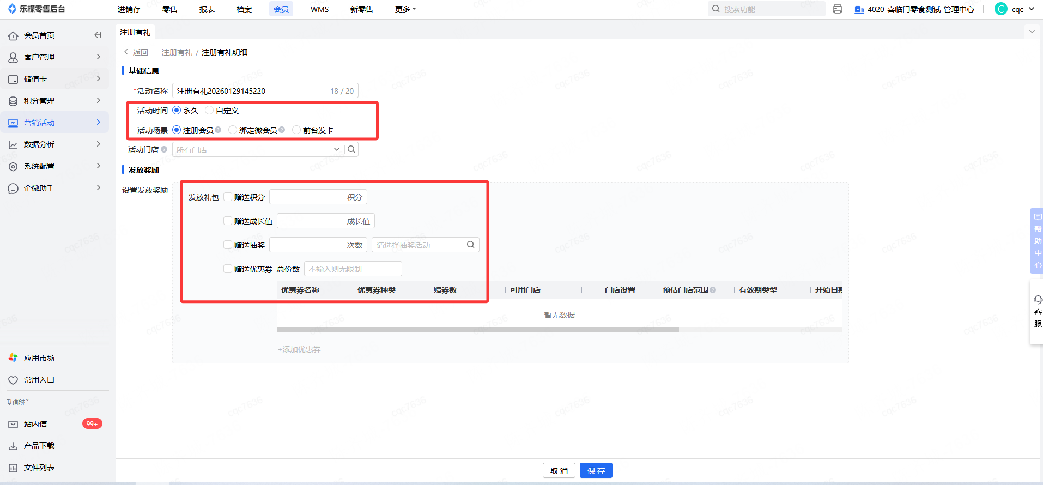Select 永久 activity time radio
Viewport: 1043px width, 485px height.
[177, 110]
